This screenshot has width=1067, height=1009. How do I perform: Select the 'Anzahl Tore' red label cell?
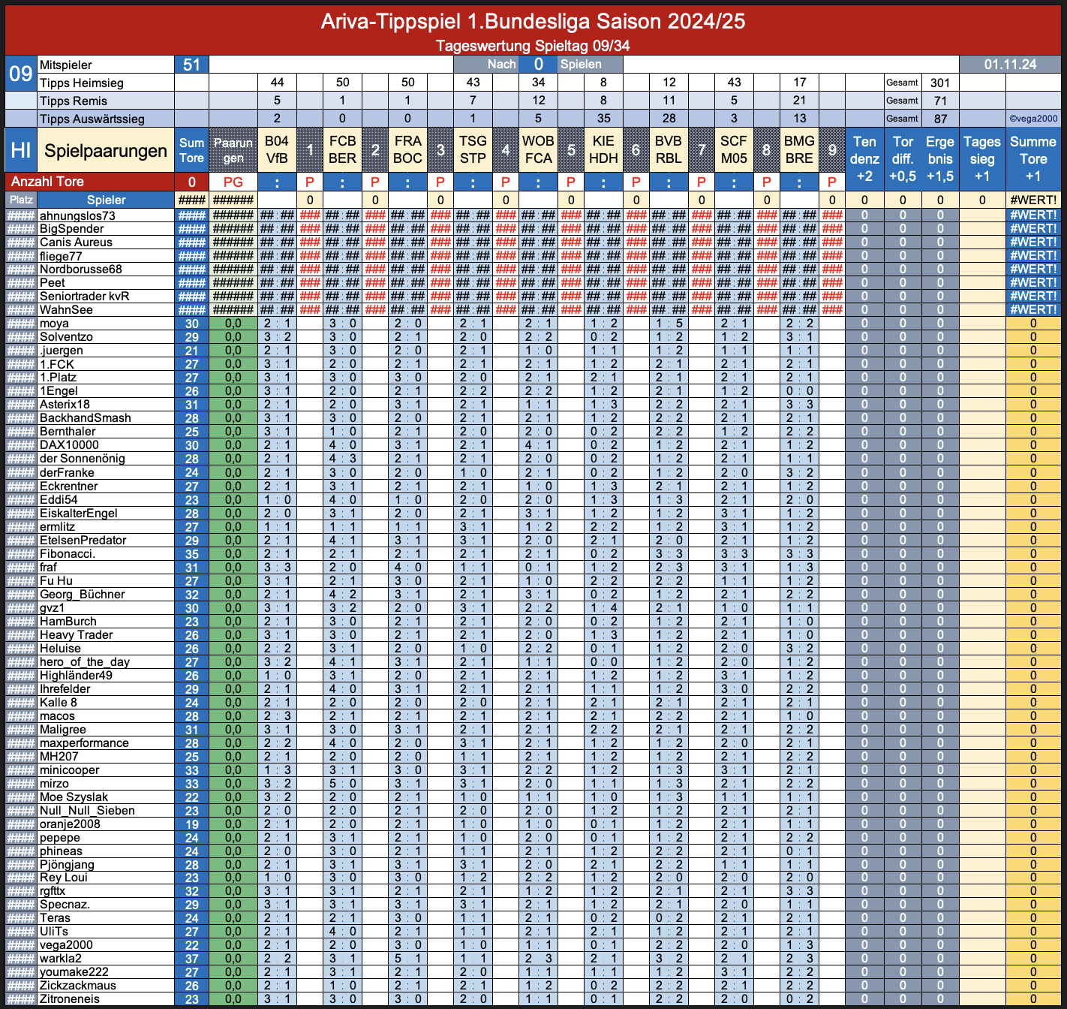90,182
